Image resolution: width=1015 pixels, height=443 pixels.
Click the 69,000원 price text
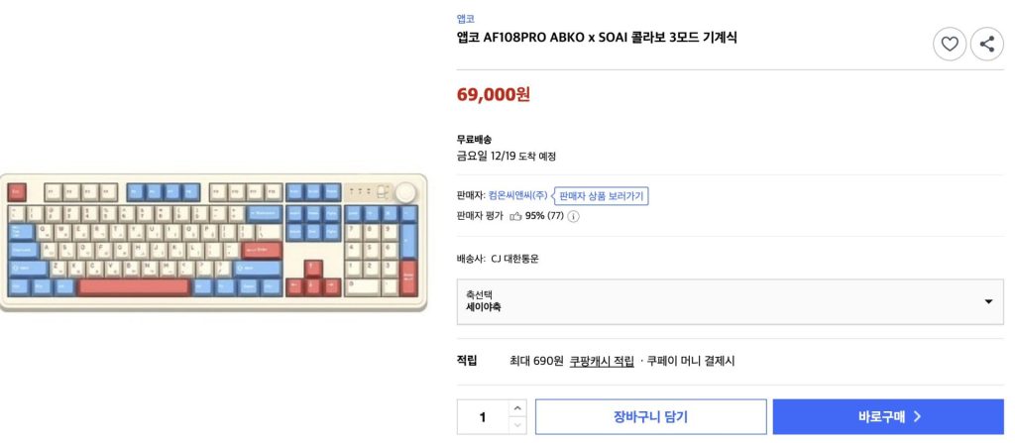tap(494, 94)
